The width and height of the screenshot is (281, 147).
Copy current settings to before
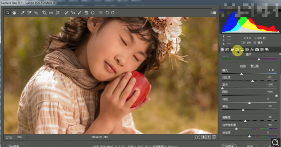[x=208, y=137]
